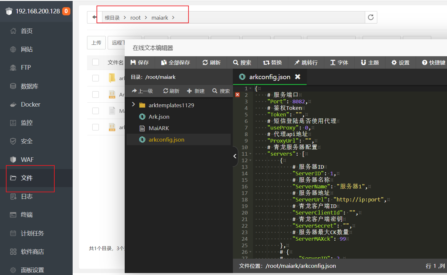Click "ServerMAXck" on line 24
447x275 pixels.
(314, 239)
